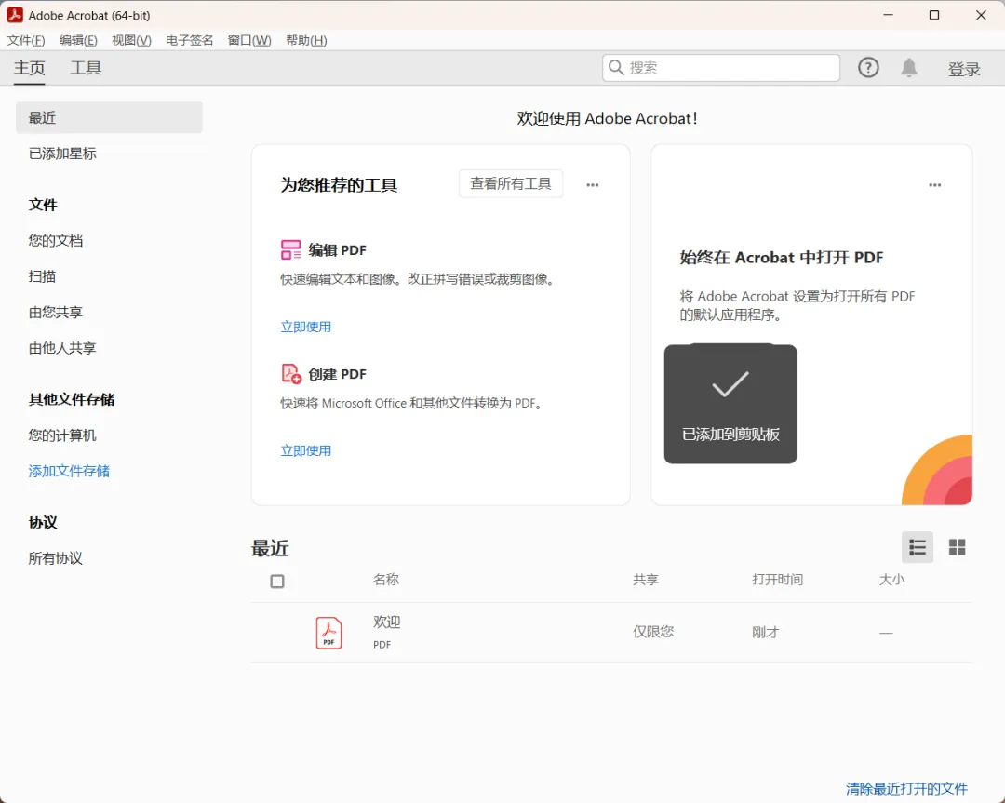Viewport: 1005px width, 803px height.
Task: Click the 大小 column header
Action: point(891,580)
